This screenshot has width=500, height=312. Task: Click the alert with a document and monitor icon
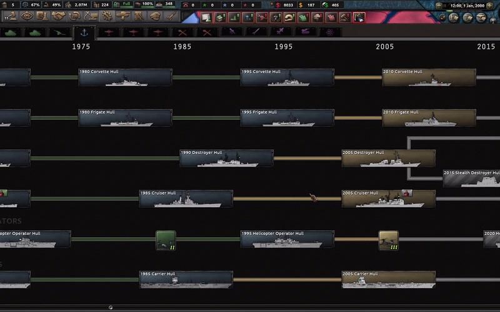click(x=206, y=17)
